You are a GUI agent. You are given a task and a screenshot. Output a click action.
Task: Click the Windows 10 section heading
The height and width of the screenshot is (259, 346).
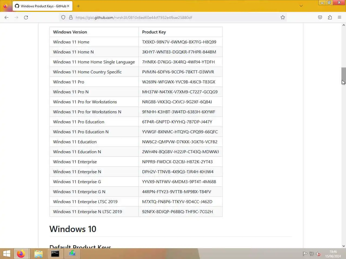tap(73, 229)
